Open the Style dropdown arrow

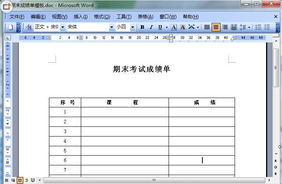coord(63,27)
